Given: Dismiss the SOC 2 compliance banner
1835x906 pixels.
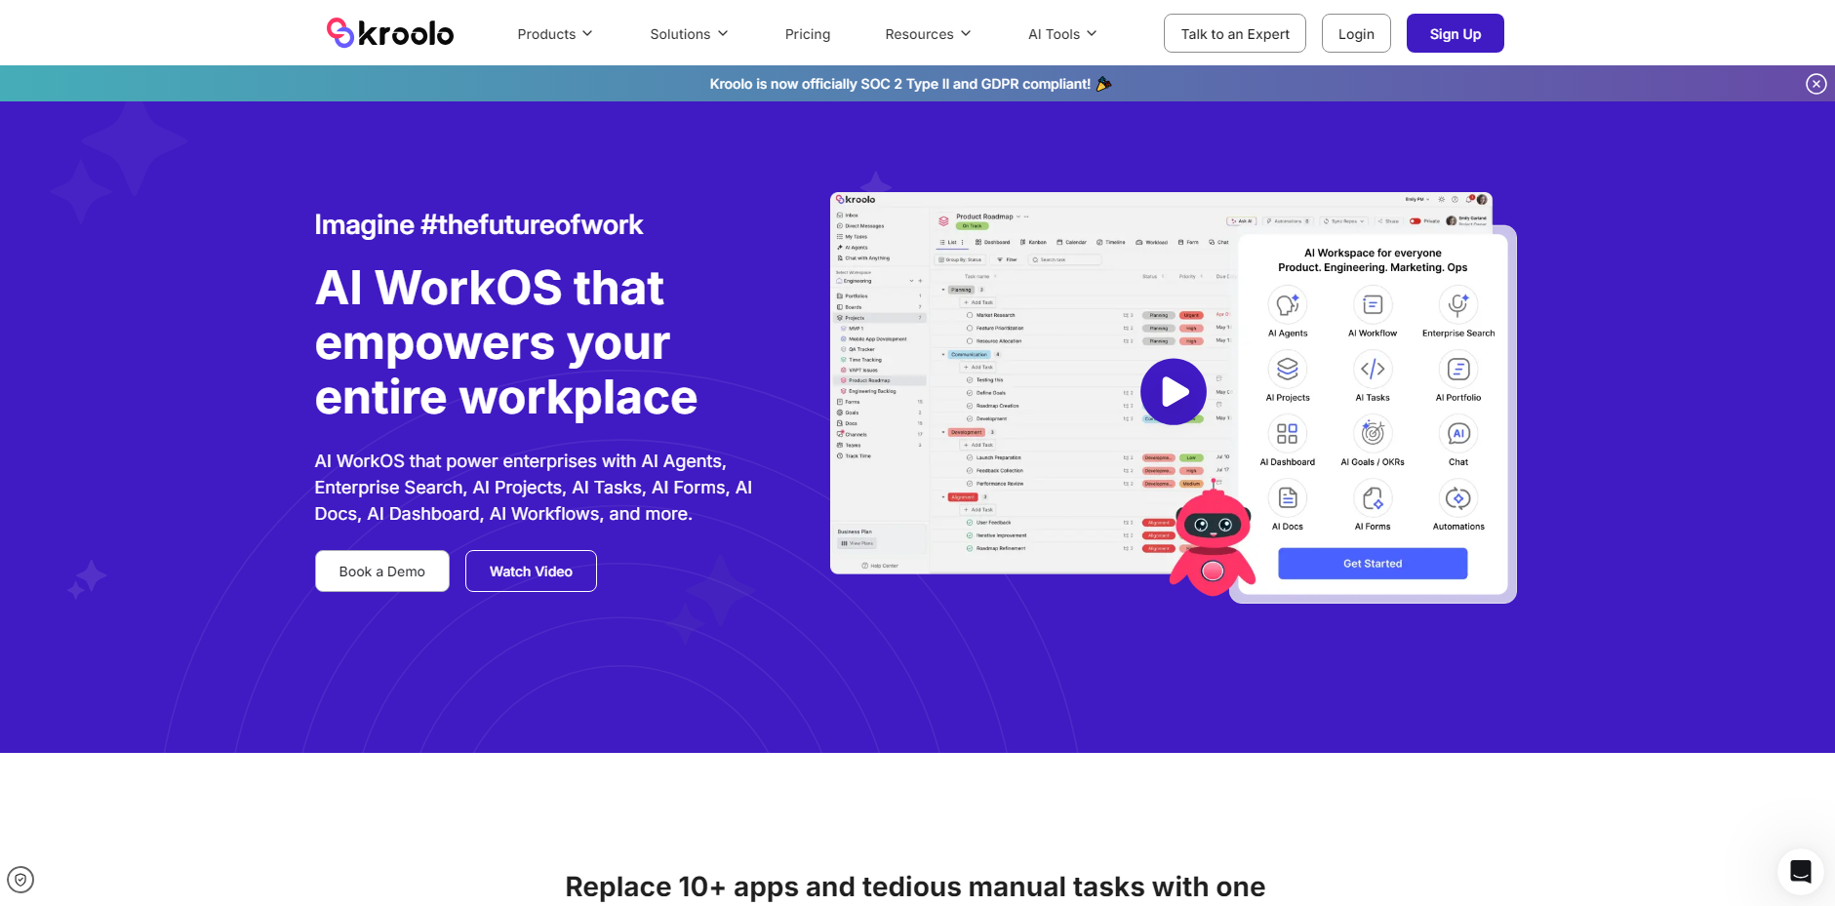Looking at the screenshot, I should pos(1815,84).
